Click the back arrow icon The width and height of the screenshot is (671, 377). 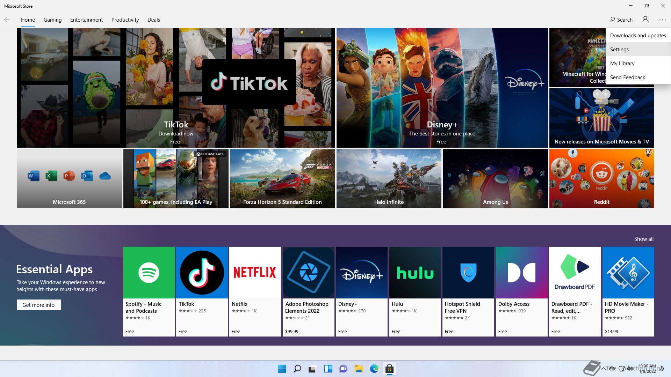coord(7,20)
